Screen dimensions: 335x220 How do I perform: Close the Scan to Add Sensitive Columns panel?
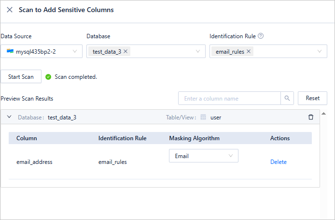[10, 10]
